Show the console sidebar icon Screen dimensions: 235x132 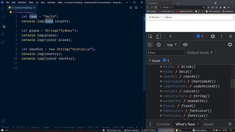click(x=150, y=45)
